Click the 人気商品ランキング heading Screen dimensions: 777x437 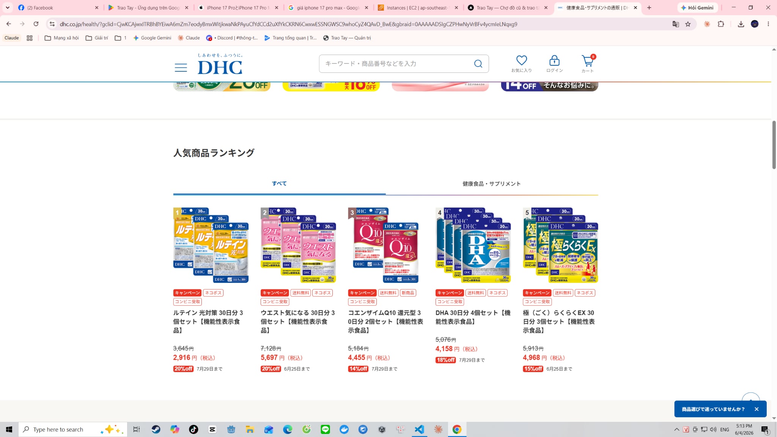click(214, 153)
